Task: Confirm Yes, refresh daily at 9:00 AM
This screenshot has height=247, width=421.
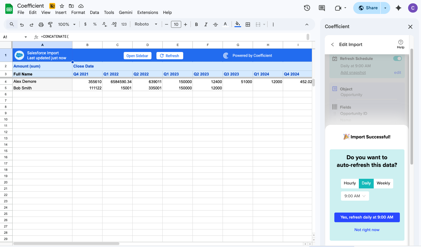Action: (367, 217)
